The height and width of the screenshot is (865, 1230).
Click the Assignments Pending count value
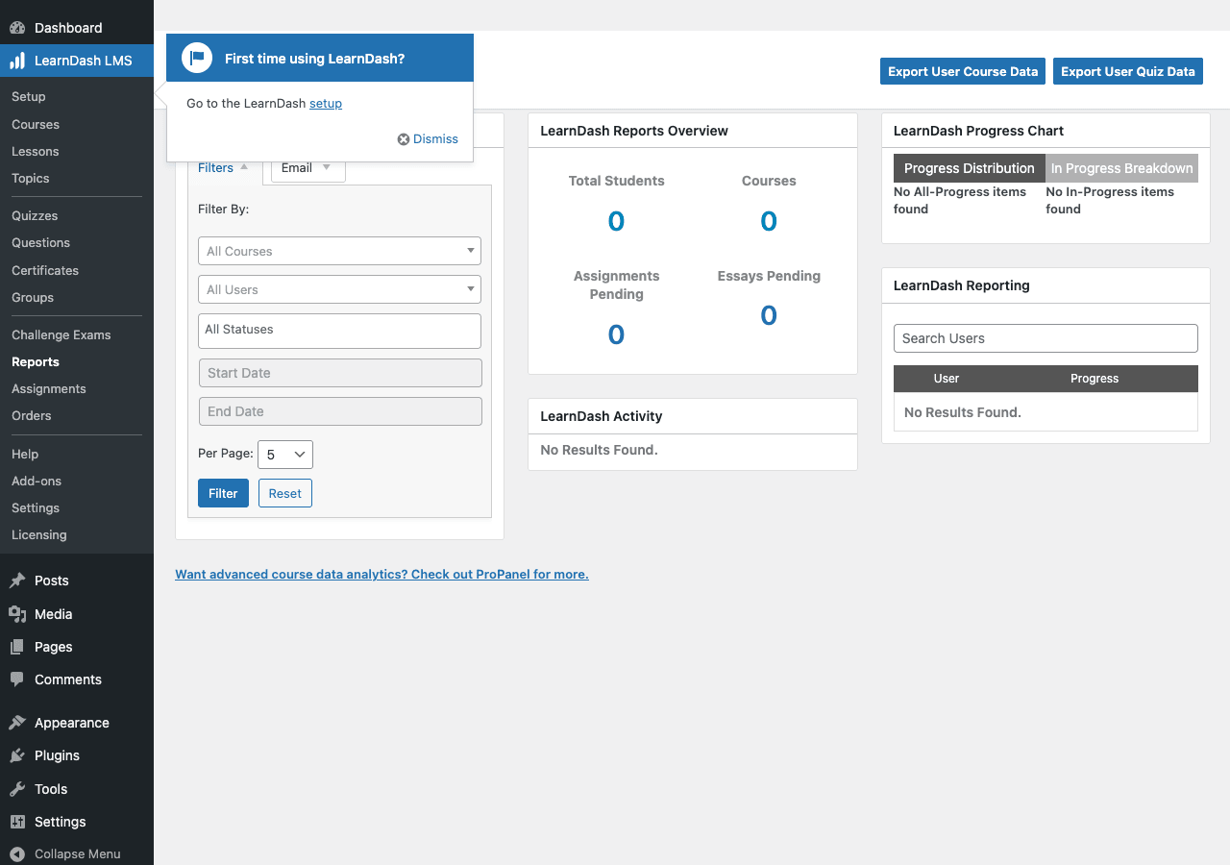(x=616, y=335)
